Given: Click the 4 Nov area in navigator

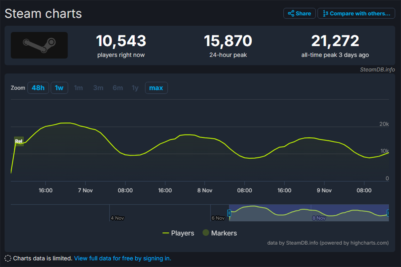Looking at the screenshot, I should coord(117,218).
